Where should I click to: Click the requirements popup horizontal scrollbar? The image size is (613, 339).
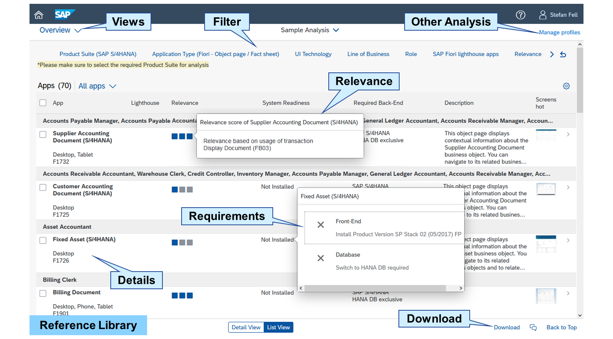tap(375, 288)
